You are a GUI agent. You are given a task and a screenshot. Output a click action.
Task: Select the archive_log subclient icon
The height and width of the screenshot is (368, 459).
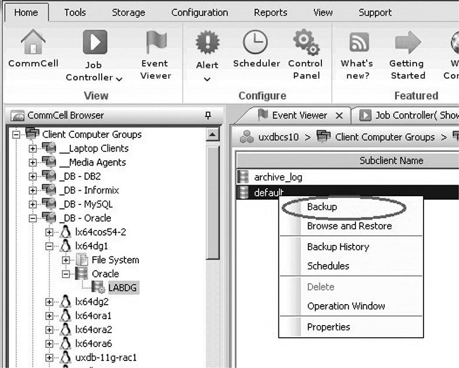click(243, 176)
